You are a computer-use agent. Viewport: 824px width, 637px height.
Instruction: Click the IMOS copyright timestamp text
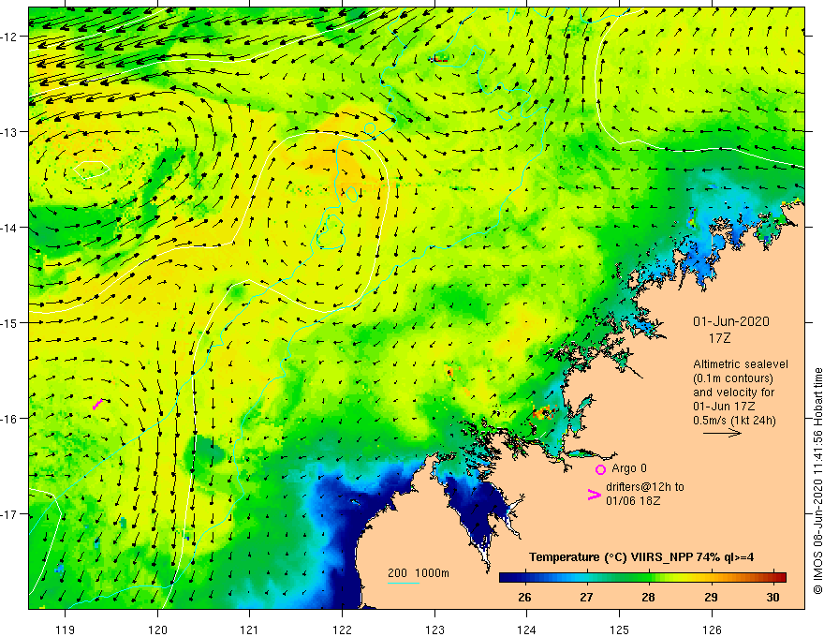coord(817,481)
